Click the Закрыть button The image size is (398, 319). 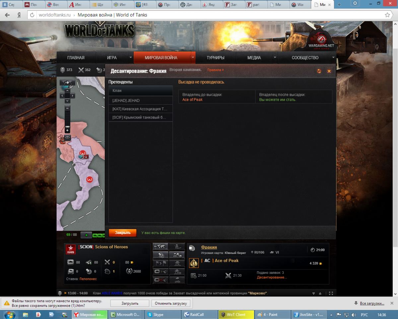tap(123, 233)
